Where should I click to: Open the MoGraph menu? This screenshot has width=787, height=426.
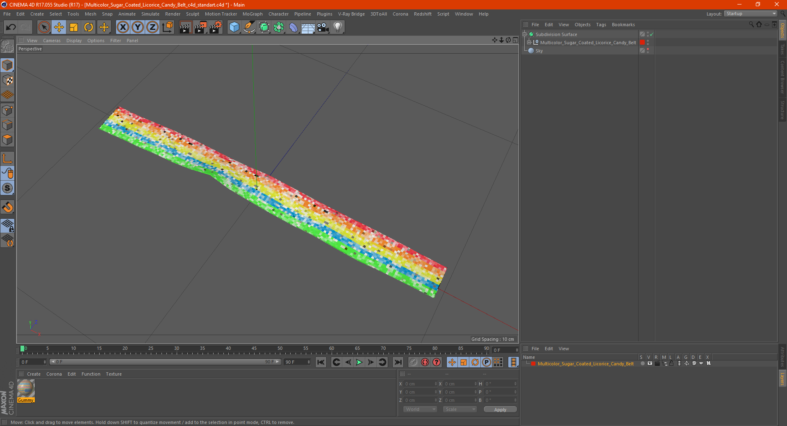(252, 14)
